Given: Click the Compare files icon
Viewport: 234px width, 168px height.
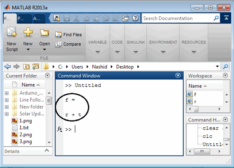Looking at the screenshot, I should [x=58, y=44].
